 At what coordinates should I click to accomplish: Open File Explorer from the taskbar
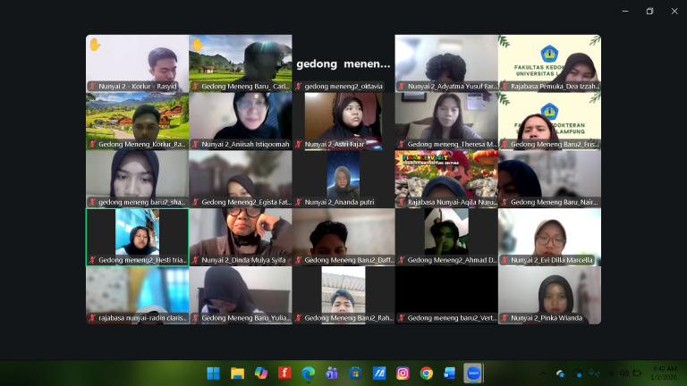(237, 373)
